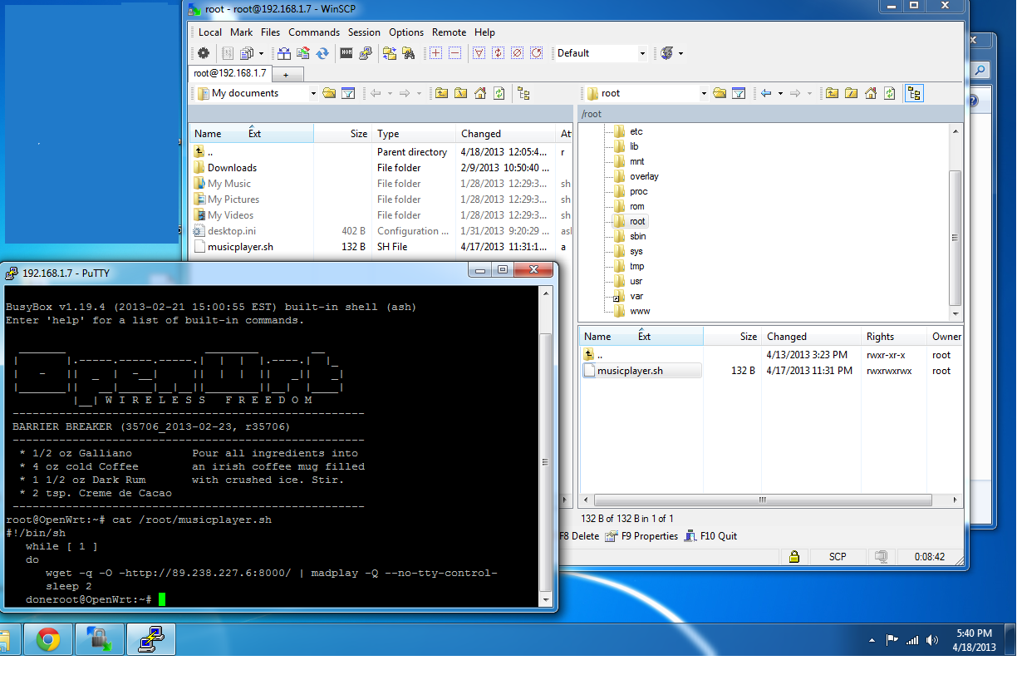The image size is (1017, 675).
Task: Open the Commands menu
Action: [314, 32]
